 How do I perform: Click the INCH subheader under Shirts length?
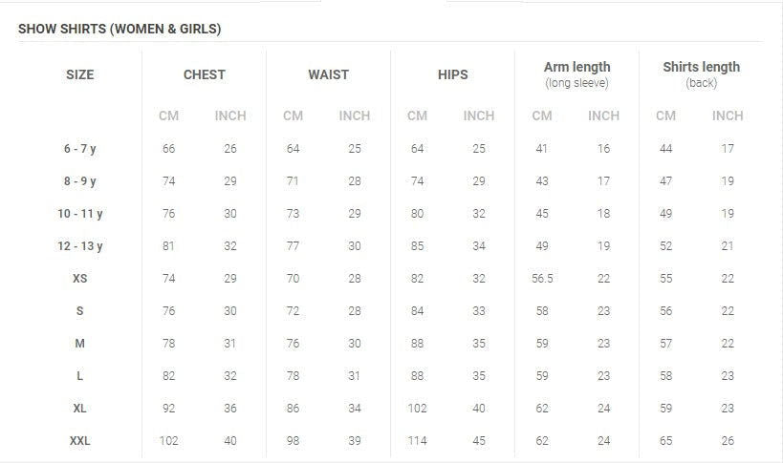[x=728, y=116]
